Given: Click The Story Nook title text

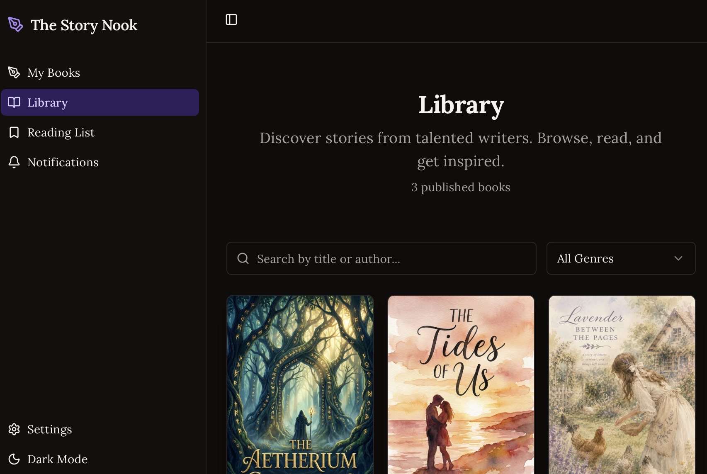Looking at the screenshot, I should coord(84,25).
